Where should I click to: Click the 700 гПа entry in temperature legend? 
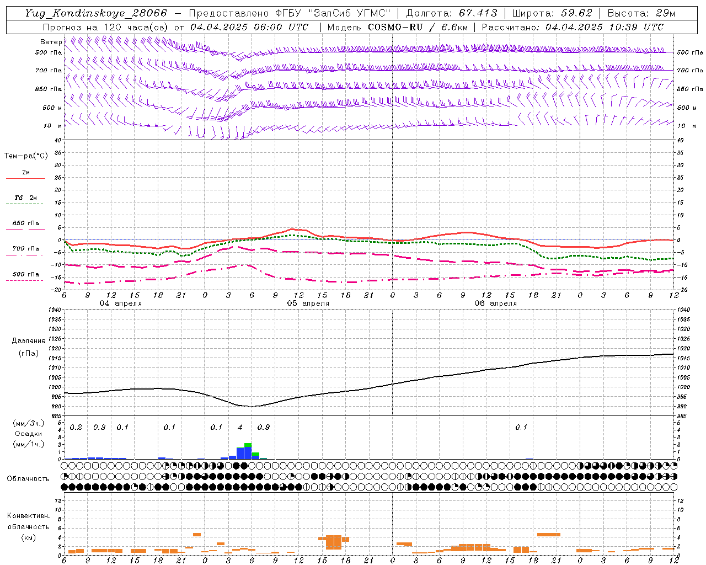(x=26, y=249)
